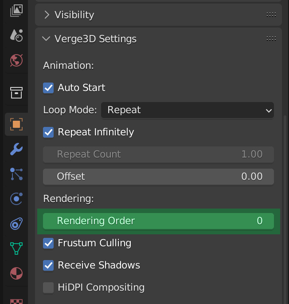The width and height of the screenshot is (289, 304).
Task: Select the orange Object properties tab
Action: pos(16,124)
